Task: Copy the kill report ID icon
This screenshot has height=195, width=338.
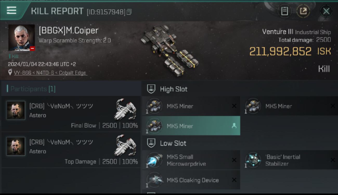Action: coord(129,12)
